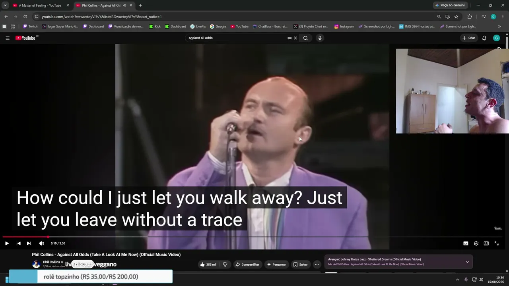
Task: Go to the YouTube home logo
Action: pos(27,38)
